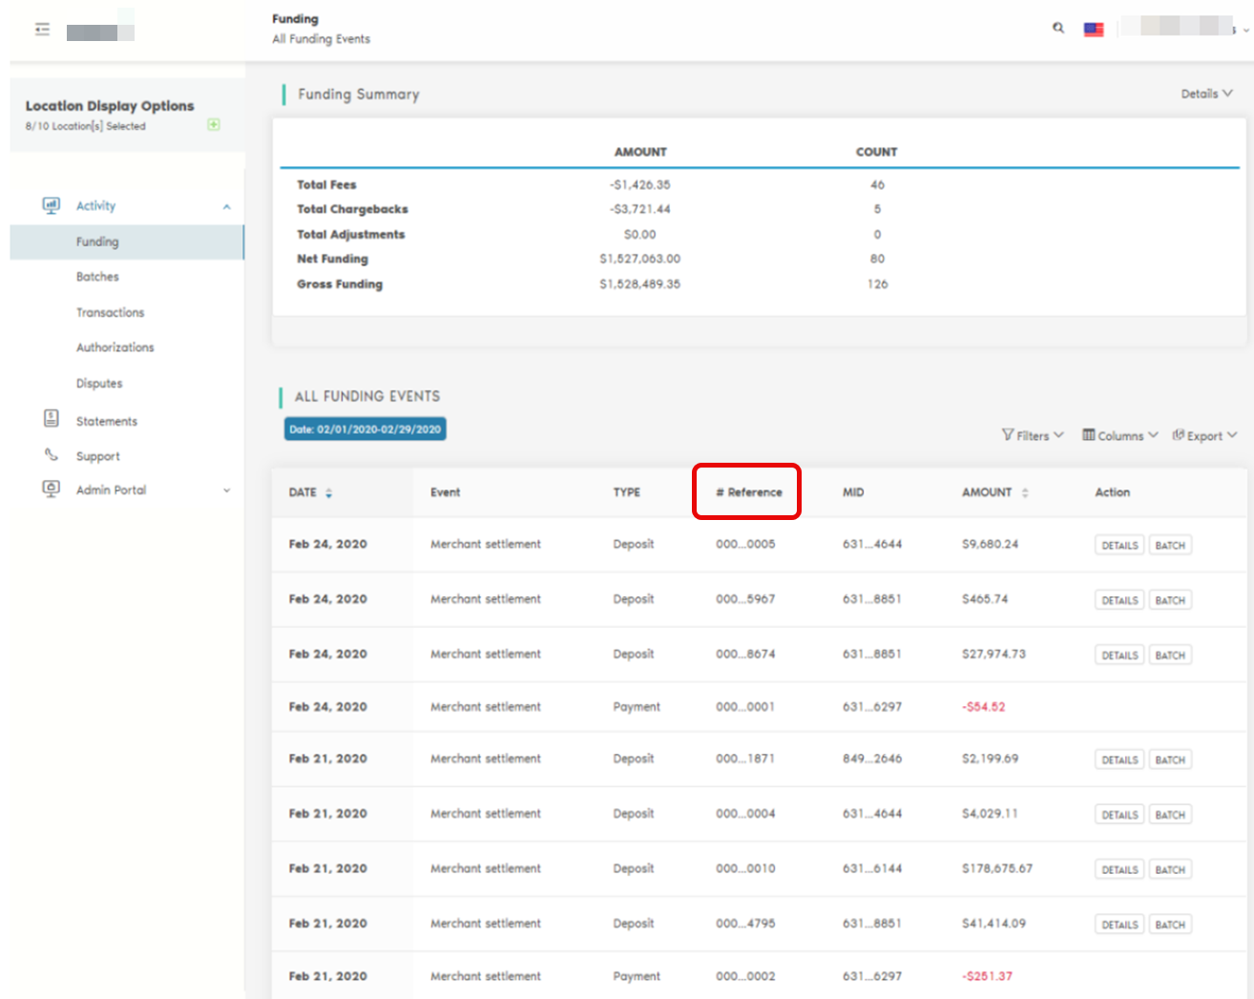
Task: Select Total Fees amount -$1,426.35
Action: point(639,185)
